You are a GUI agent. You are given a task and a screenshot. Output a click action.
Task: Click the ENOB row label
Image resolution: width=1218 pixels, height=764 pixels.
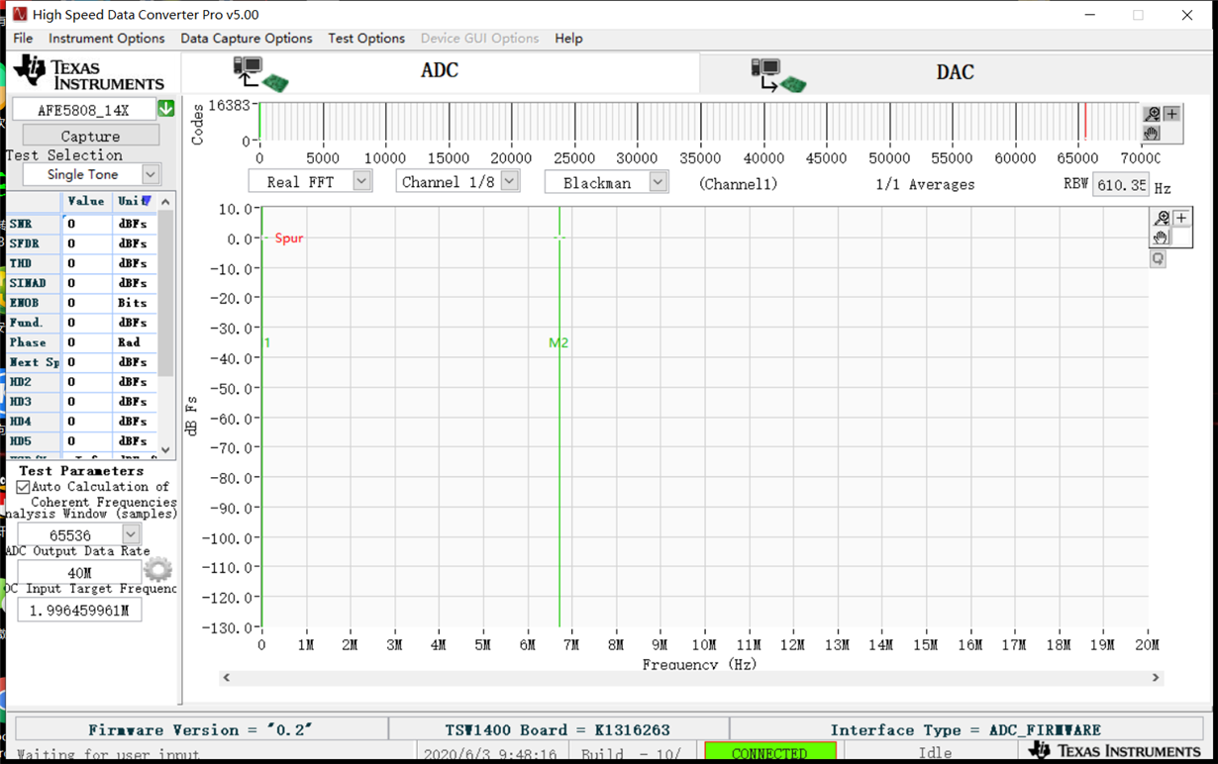[24, 304]
